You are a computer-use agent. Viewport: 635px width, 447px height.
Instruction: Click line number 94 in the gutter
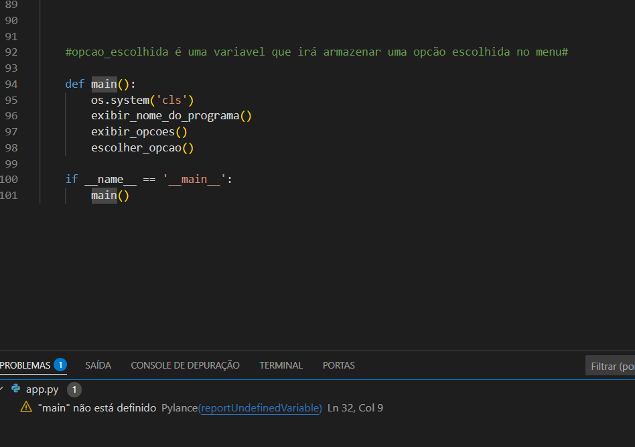coord(11,84)
